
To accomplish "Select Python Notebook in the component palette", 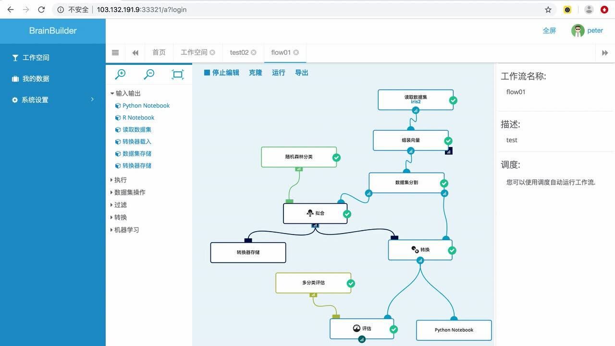I will (142, 106).
